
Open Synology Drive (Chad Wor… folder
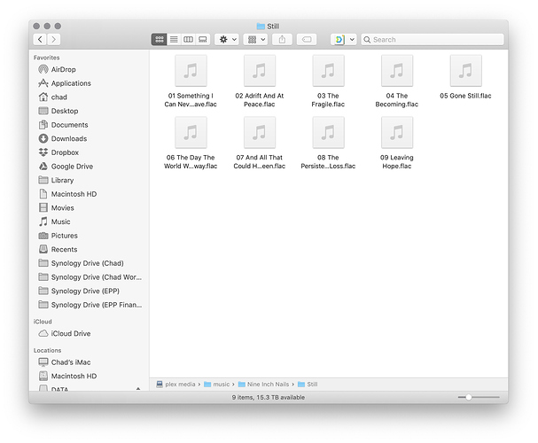(90, 277)
